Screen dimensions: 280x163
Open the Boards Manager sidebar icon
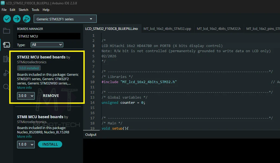[7, 45]
